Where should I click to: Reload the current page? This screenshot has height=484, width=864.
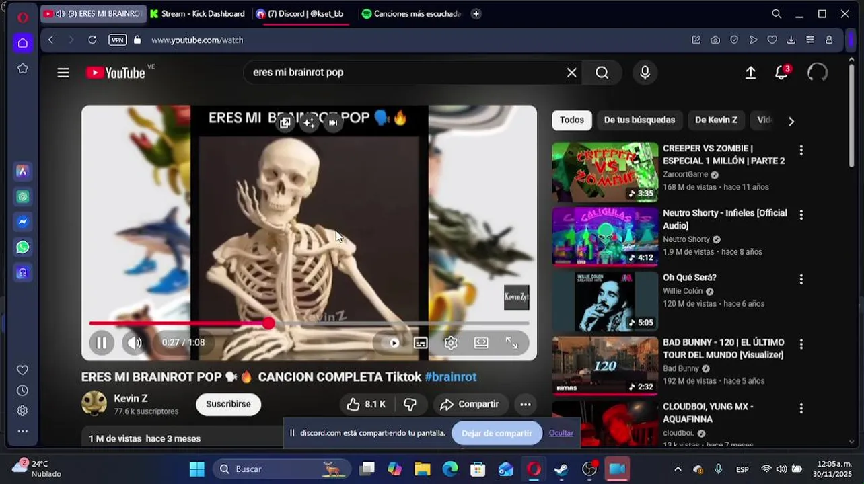coord(92,40)
